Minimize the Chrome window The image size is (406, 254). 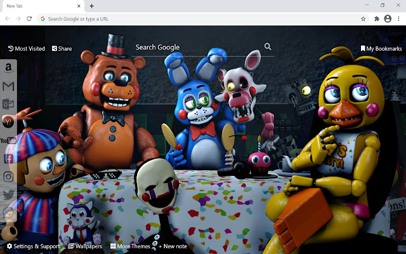pyautogui.click(x=367, y=5)
